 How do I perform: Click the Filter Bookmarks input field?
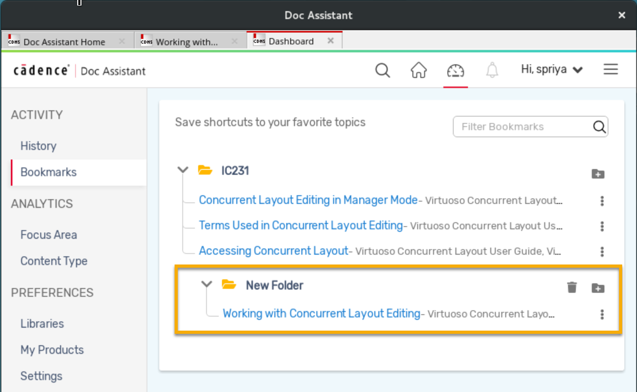(524, 127)
